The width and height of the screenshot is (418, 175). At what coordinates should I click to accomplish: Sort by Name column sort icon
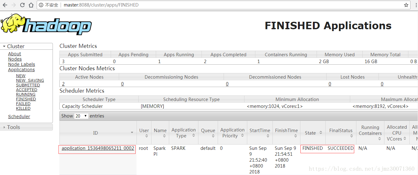pos(165,136)
